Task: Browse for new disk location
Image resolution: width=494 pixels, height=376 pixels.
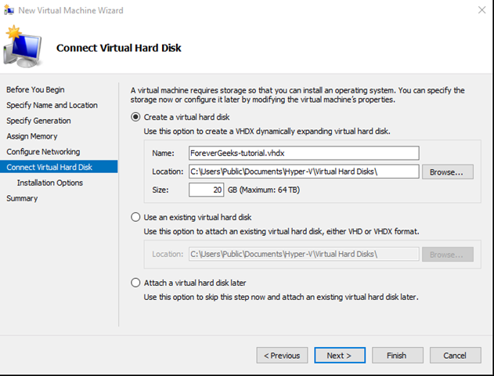Action: [447, 172]
